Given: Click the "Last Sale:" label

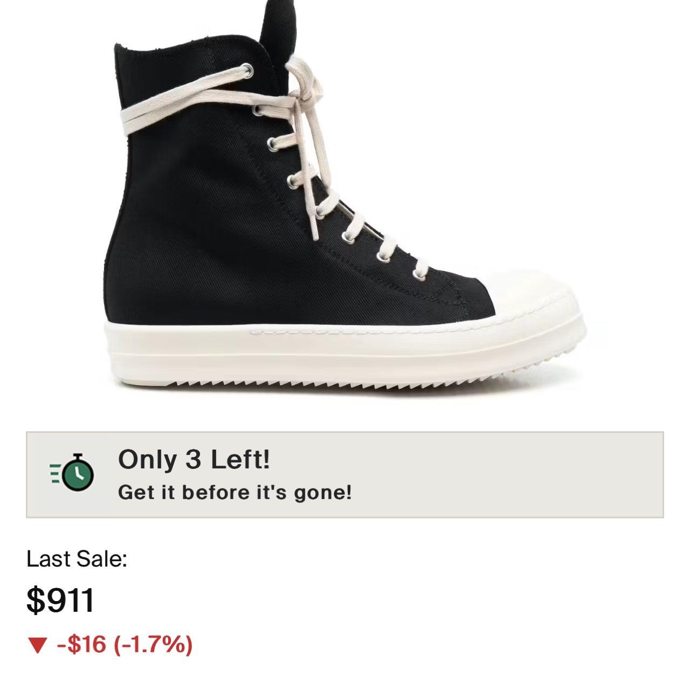Looking at the screenshot, I should (x=77, y=559).
